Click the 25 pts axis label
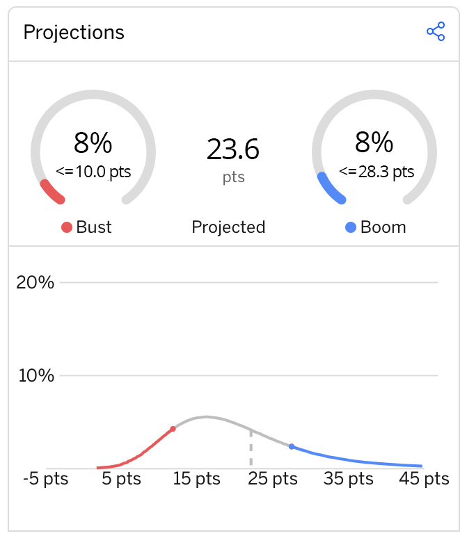Viewport: 467px width, 538px height. [273, 479]
